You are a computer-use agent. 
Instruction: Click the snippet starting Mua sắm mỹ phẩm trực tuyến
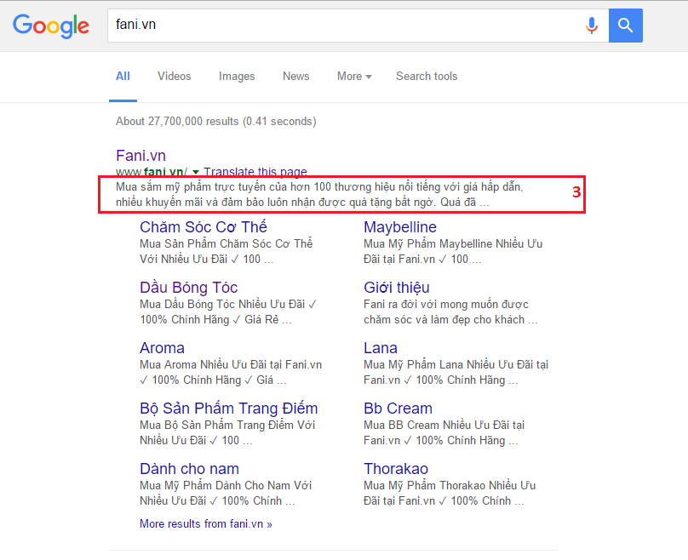(319, 195)
